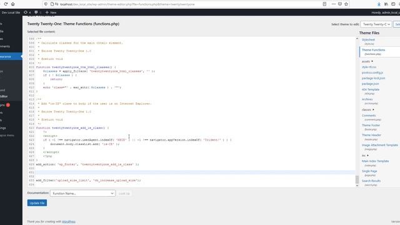Open the Theme Header file
The image size is (400, 225).
tap(371, 135)
